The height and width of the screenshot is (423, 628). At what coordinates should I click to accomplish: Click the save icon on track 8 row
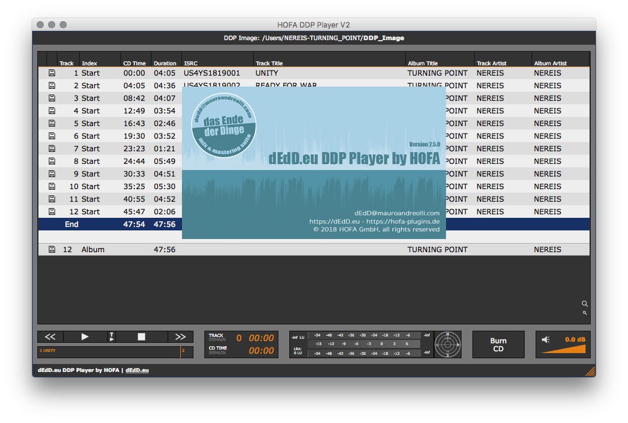click(52, 160)
